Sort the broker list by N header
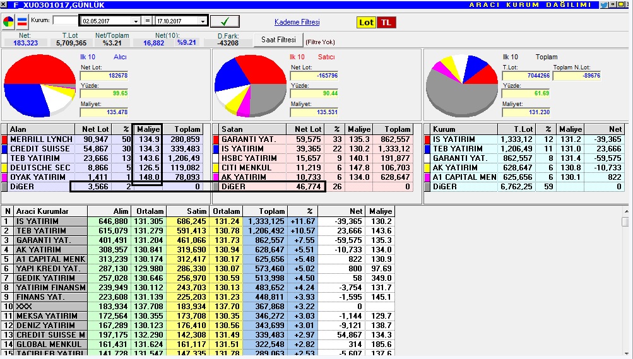This screenshot has width=633, height=359. pos(8,211)
